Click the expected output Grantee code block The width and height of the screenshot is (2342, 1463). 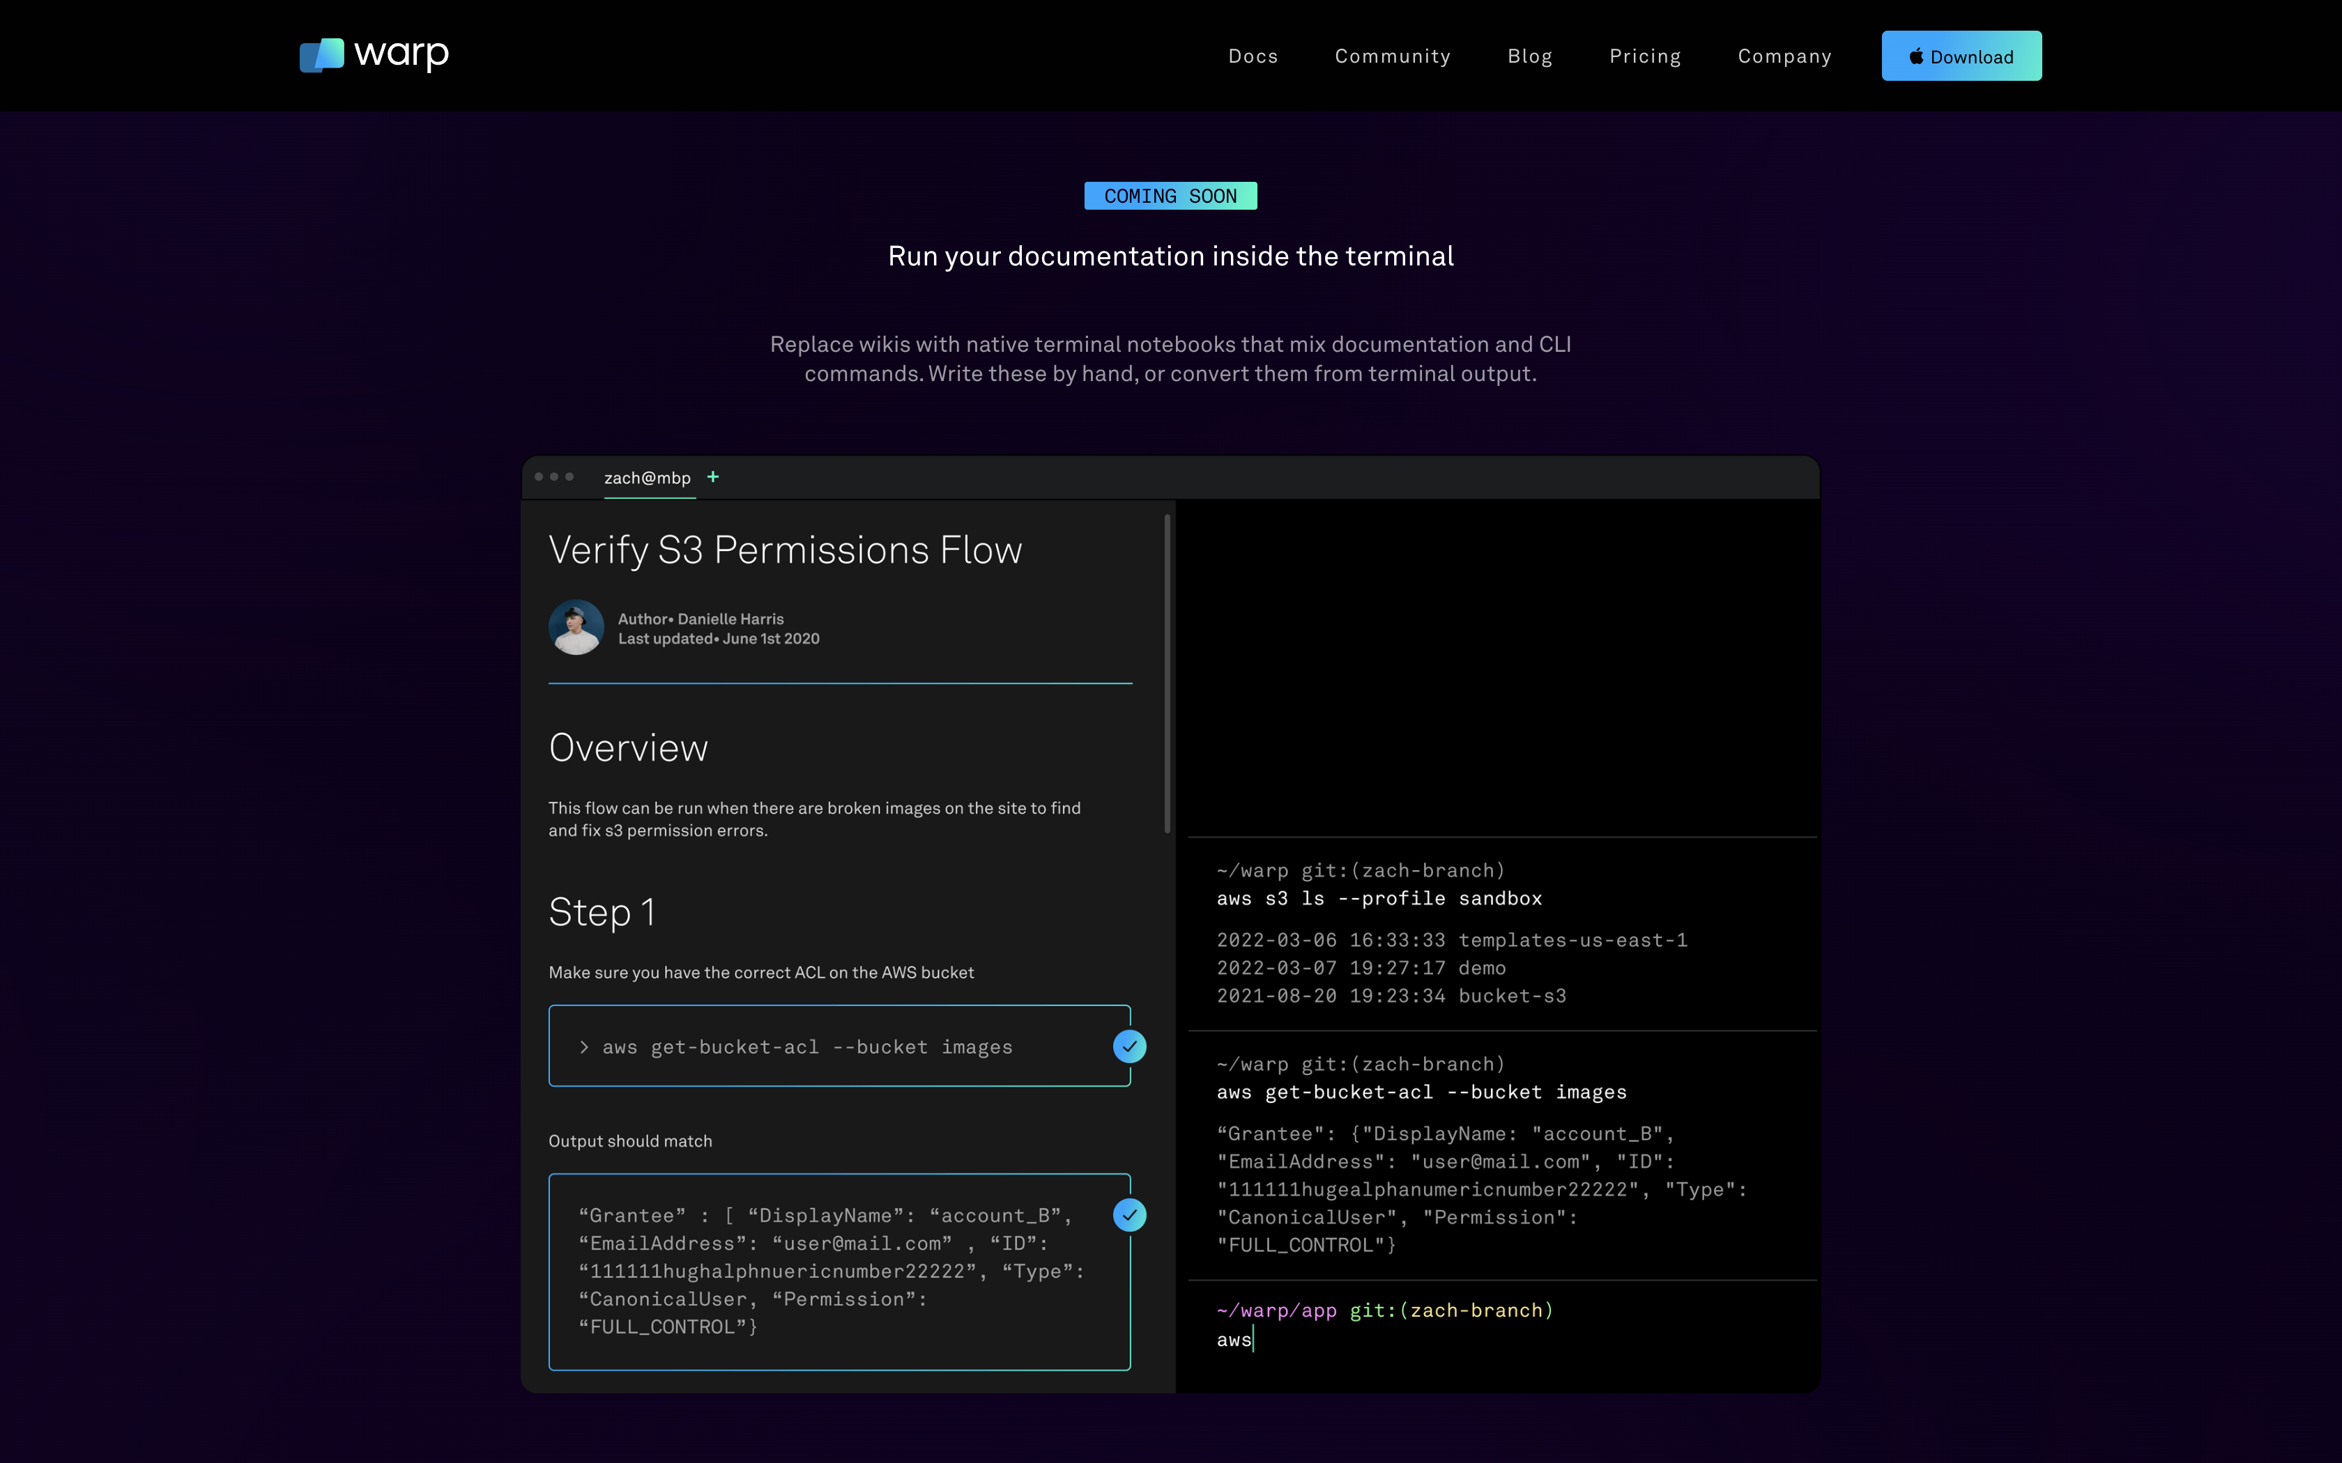click(839, 1271)
